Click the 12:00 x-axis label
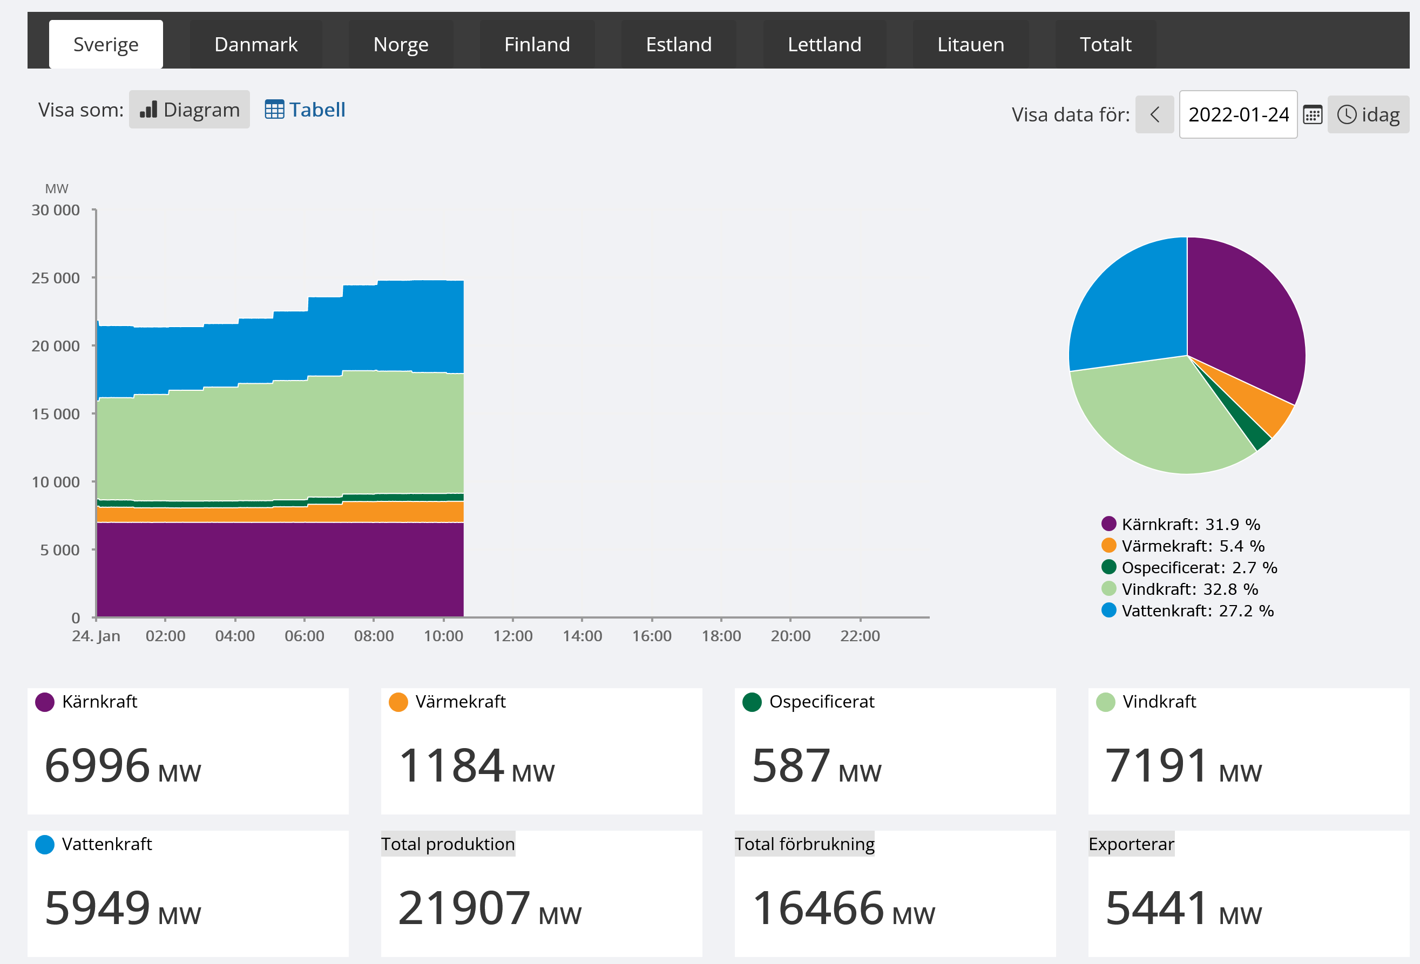 click(512, 636)
